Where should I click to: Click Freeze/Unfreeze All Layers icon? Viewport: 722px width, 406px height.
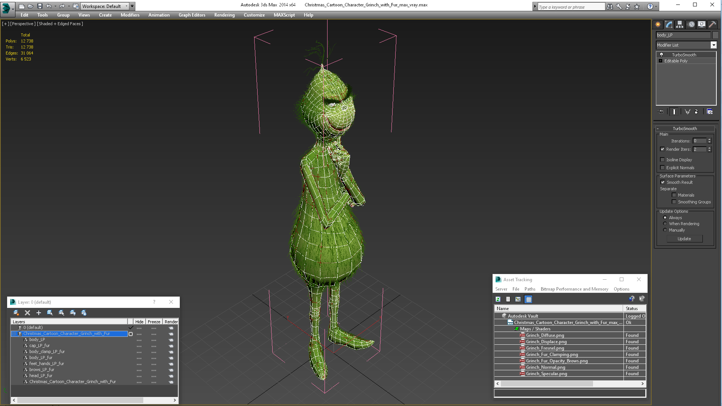(84, 313)
